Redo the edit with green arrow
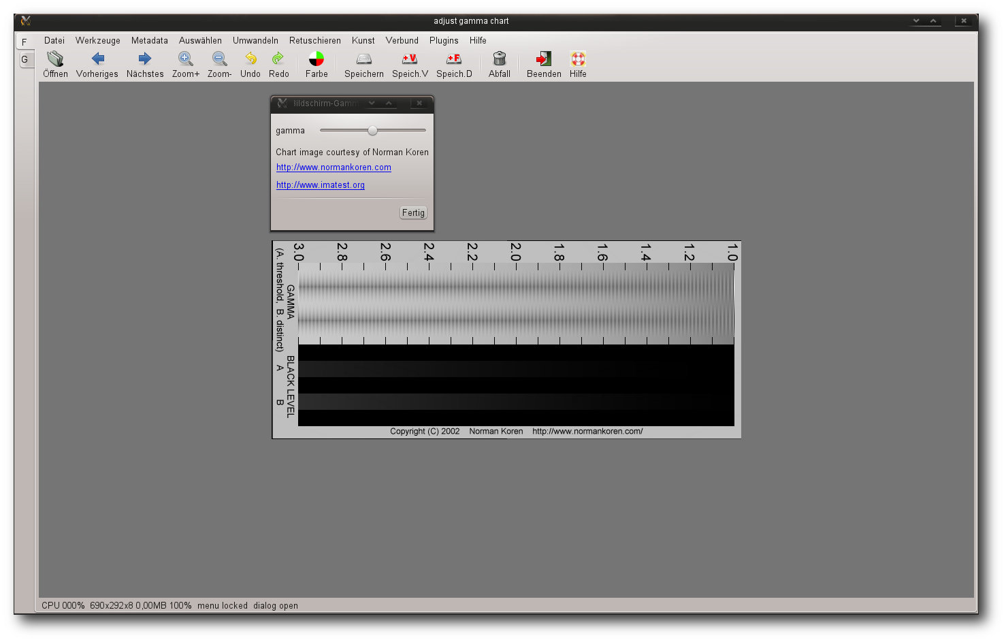This screenshot has width=1006, height=642. 278,59
